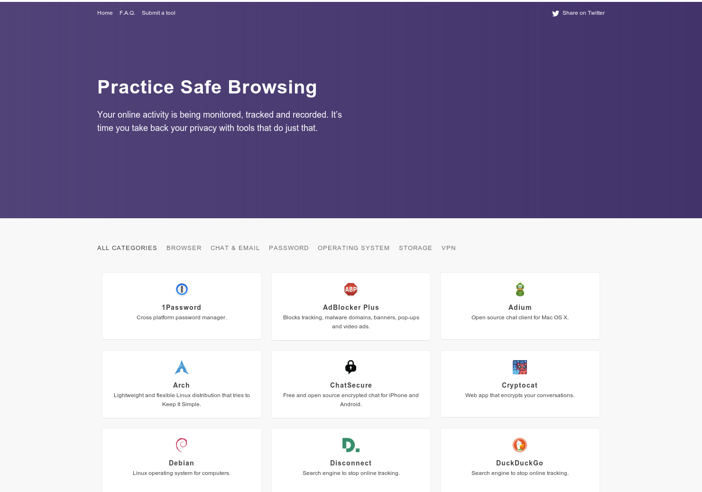Click the Disconnect green D icon

tap(351, 445)
